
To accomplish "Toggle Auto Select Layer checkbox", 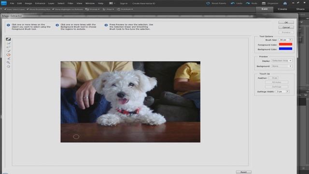I will pyautogui.click(x=5, y=9).
